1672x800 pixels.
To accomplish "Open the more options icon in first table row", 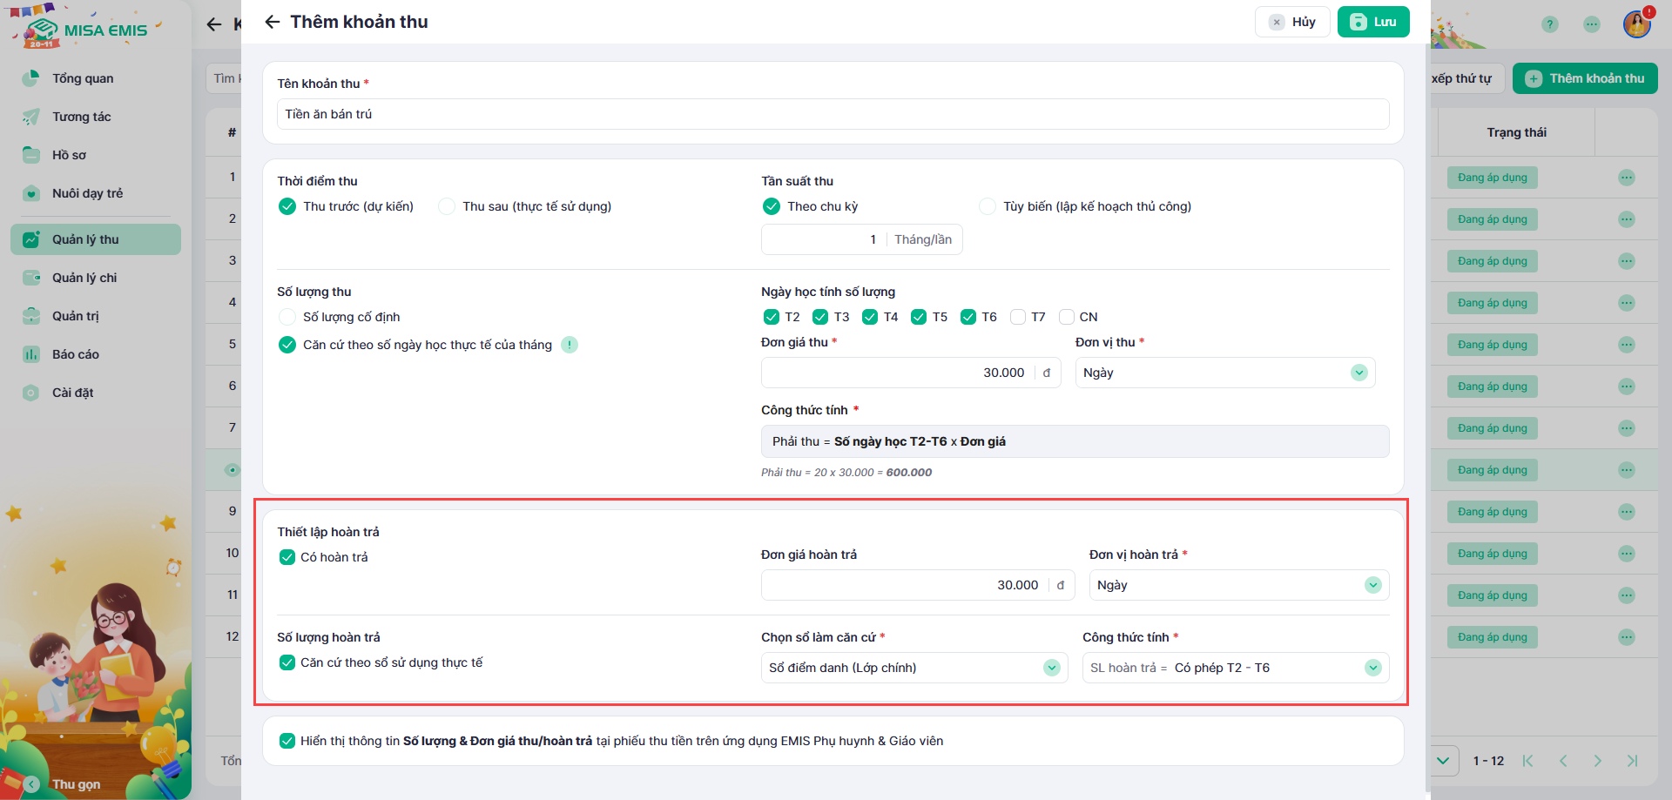I will point(1626,178).
